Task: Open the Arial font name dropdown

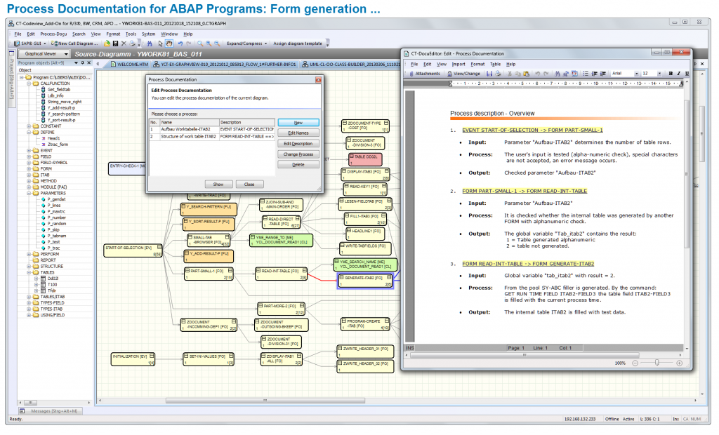Action: 637,73
